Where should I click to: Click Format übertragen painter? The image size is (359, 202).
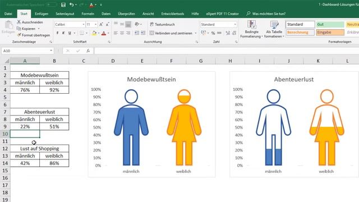[34, 35]
